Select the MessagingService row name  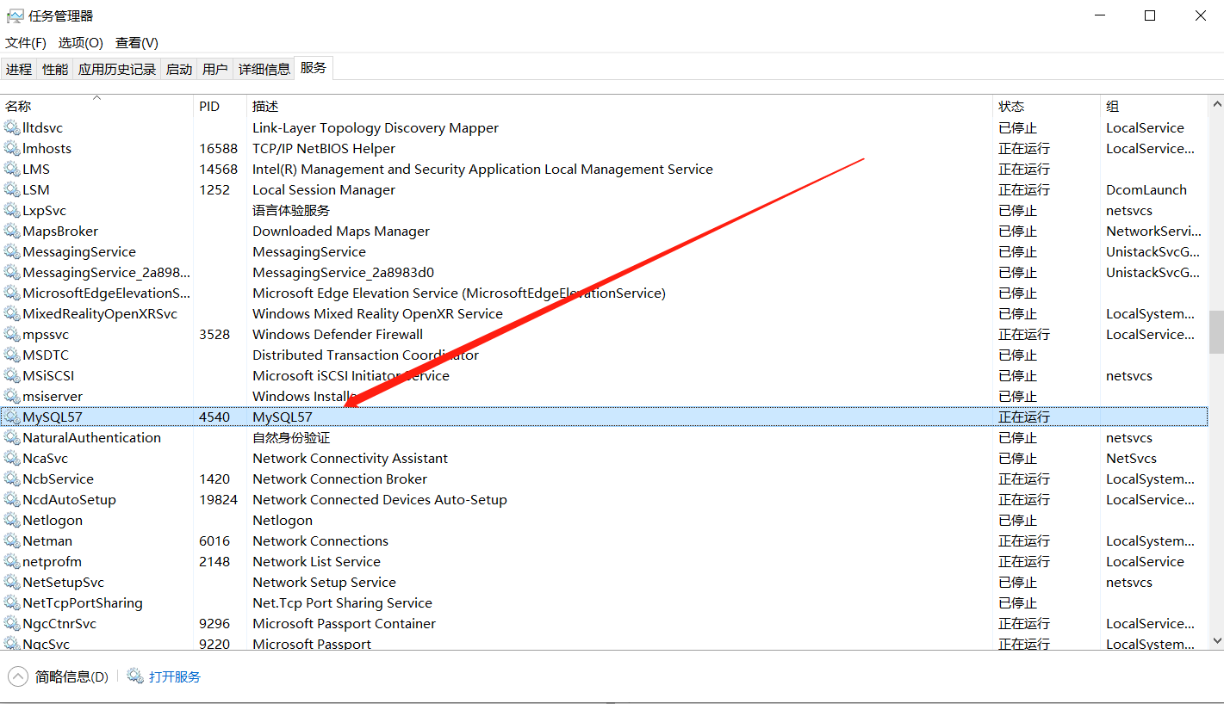click(79, 251)
